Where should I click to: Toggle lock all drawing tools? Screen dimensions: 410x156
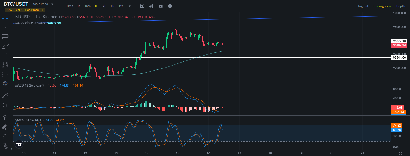(x=5, y=136)
